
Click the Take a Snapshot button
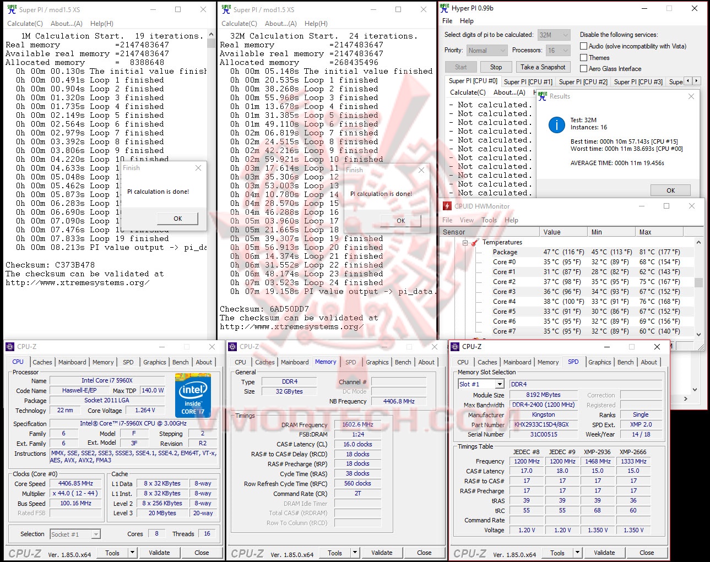pos(543,67)
